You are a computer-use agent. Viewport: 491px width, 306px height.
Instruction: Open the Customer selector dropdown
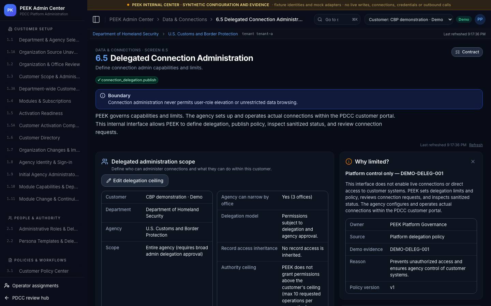tap(409, 19)
